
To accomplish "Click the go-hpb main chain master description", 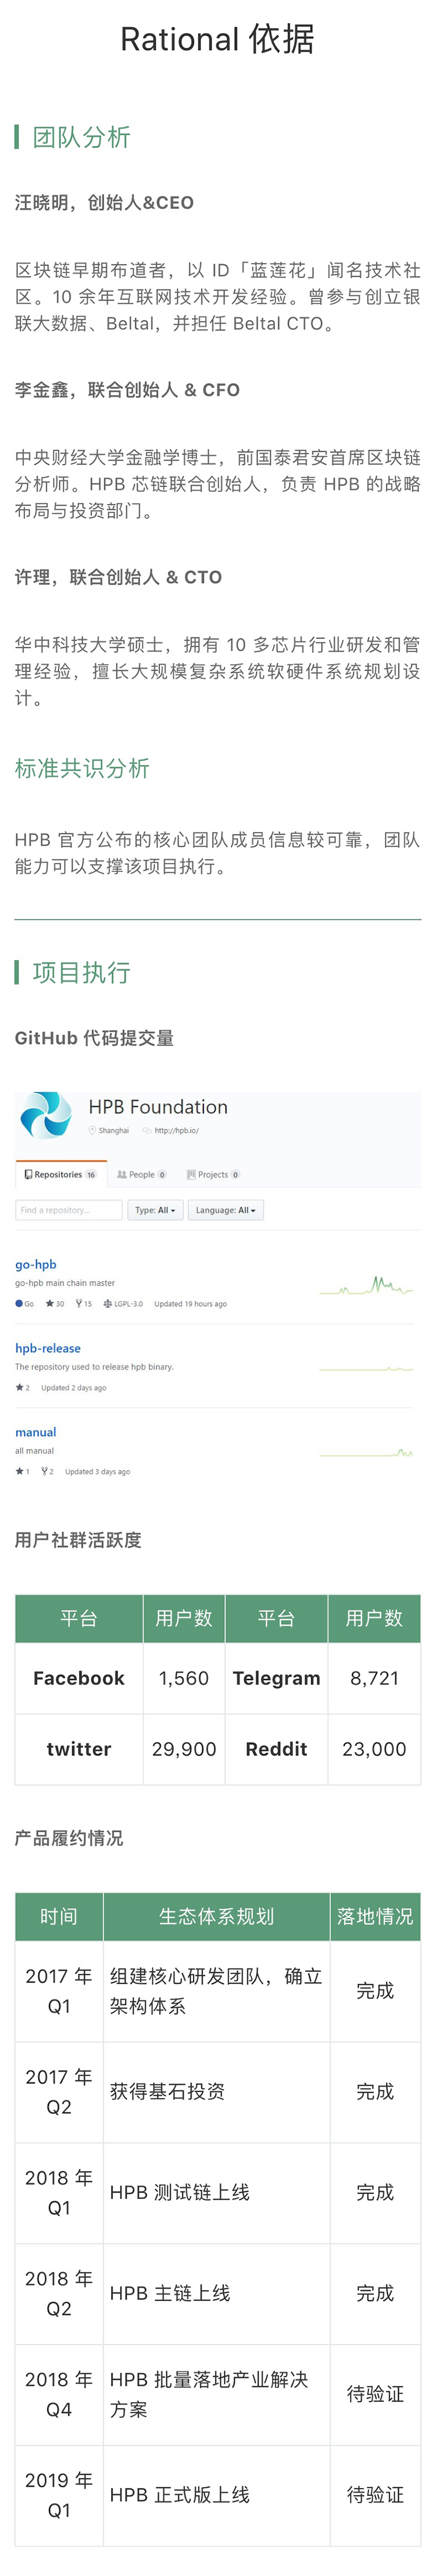I will [65, 1283].
